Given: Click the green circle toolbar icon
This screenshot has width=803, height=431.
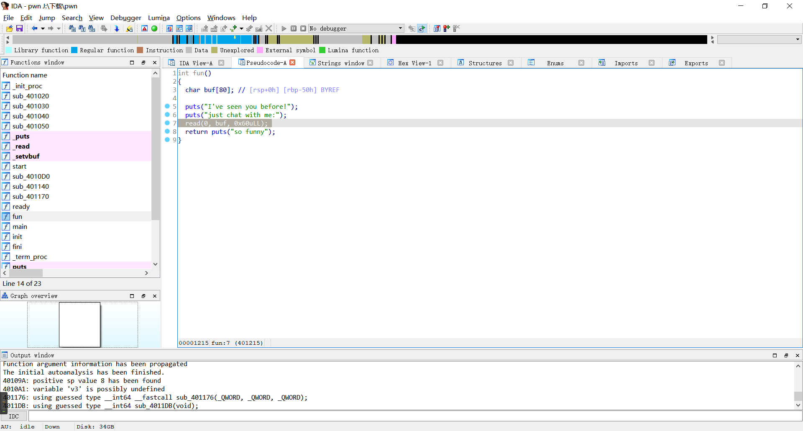Looking at the screenshot, I should [x=154, y=28].
